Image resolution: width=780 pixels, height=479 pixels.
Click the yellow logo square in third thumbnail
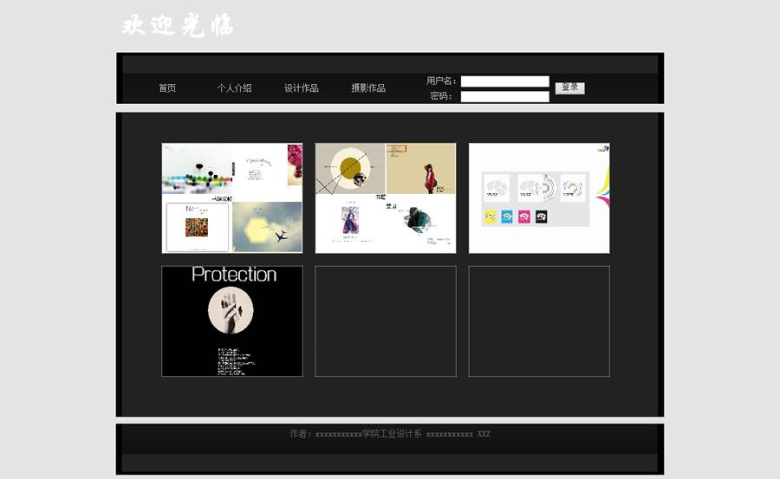491,217
